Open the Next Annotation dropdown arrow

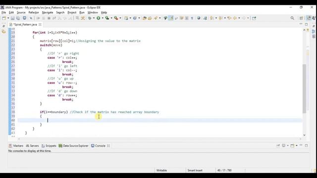pos(216,18)
